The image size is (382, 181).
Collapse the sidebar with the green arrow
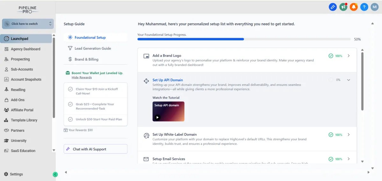tap(55, 174)
